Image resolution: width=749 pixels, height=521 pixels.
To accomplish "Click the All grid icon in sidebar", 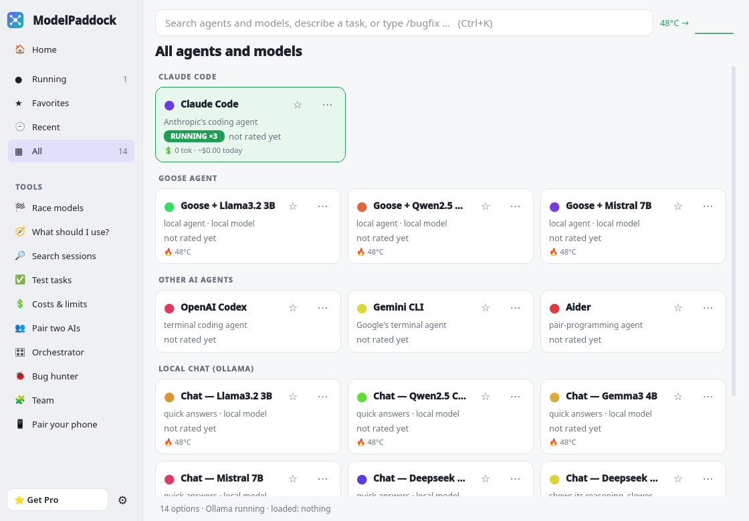I will coord(19,152).
